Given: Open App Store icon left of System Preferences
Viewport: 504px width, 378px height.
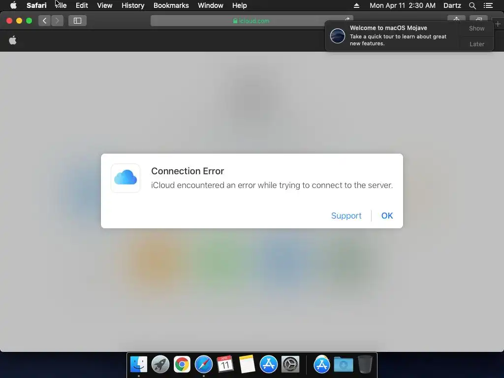Looking at the screenshot, I should click(x=268, y=364).
